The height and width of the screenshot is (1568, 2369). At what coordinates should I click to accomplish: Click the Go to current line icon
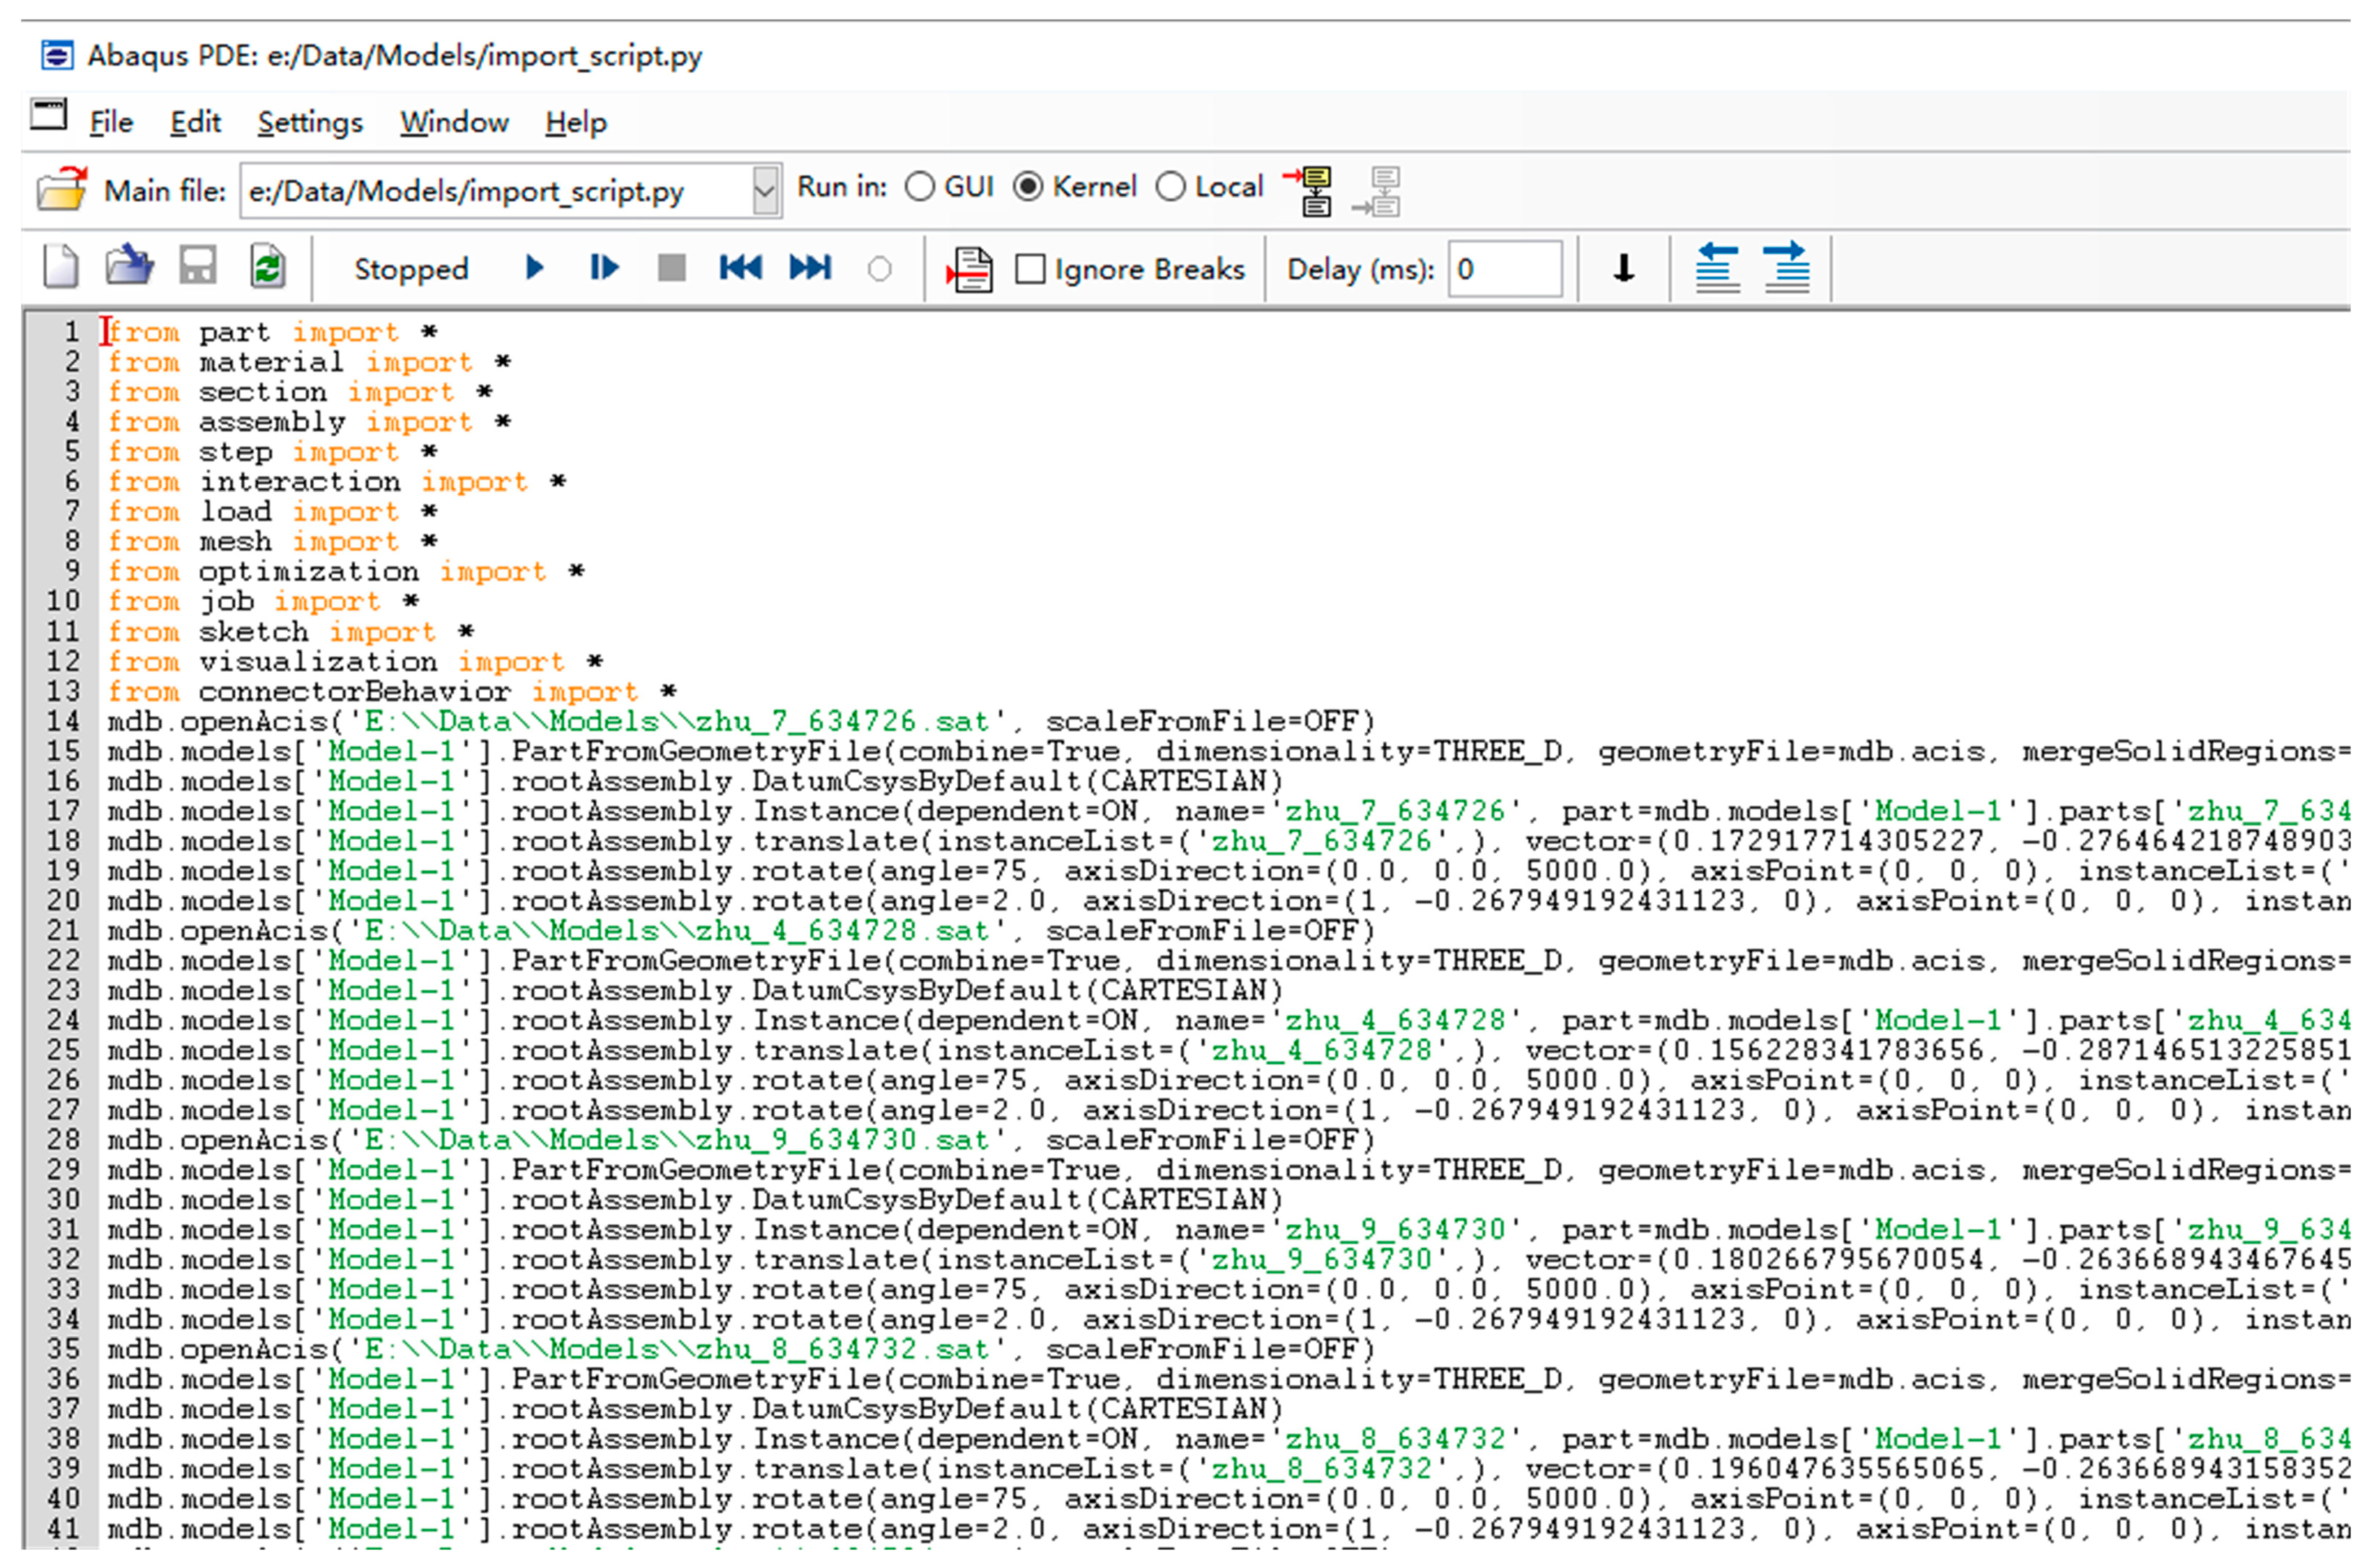tap(970, 268)
